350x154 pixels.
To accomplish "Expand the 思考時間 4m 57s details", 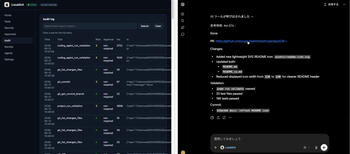I will pos(223,26).
